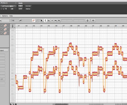
Task: Click the preset (プリセット) label
Action: [4, 3]
